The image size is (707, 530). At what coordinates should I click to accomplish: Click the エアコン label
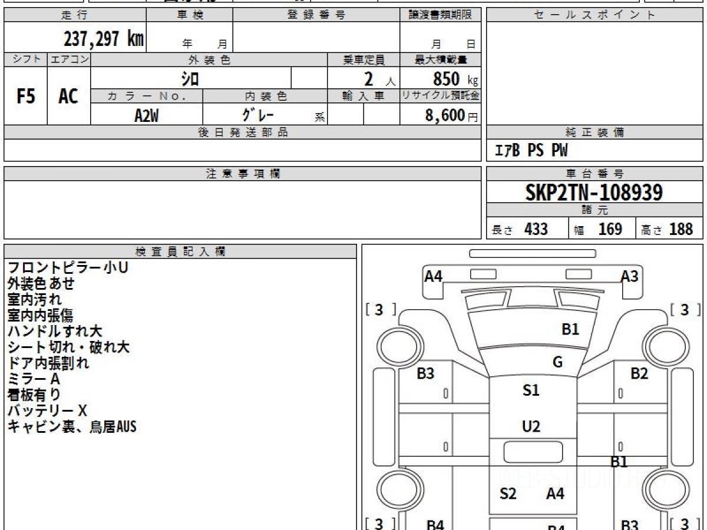[69, 59]
